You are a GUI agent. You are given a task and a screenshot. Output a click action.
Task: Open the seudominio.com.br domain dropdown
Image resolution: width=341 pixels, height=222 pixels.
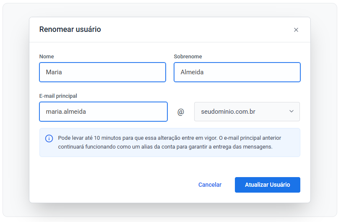tap(247, 112)
